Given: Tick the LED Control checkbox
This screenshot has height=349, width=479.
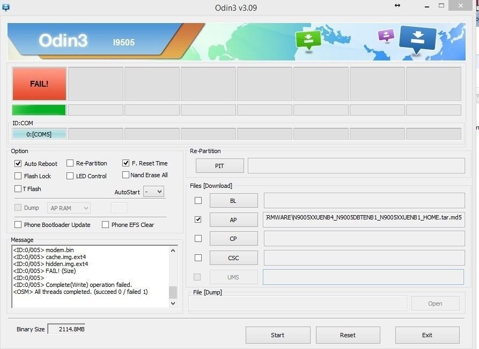Looking at the screenshot, I should point(70,176).
